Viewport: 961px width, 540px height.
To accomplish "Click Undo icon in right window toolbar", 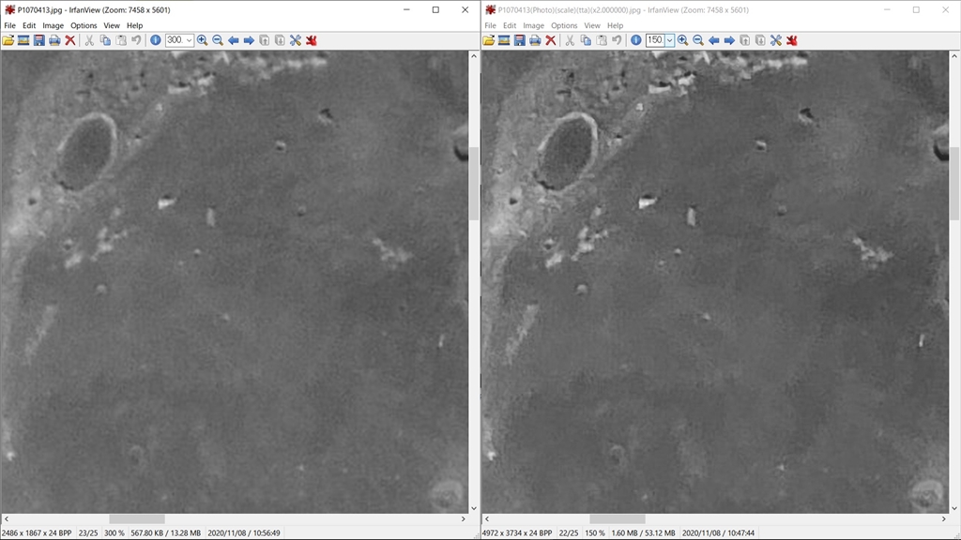I will 617,40.
